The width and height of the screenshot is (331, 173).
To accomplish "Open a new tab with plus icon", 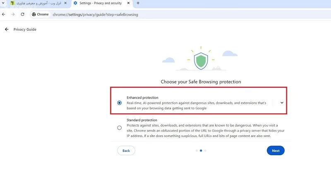I will tap(138, 3).
